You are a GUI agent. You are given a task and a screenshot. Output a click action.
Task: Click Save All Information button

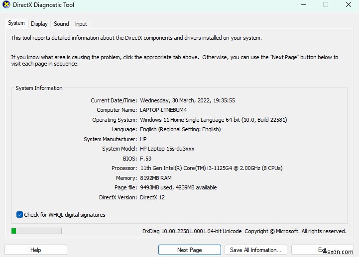[x=256, y=250]
